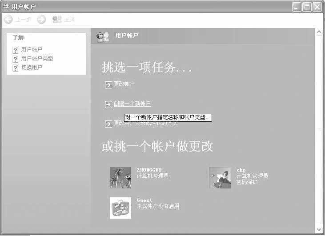325x236 pixels.
Task: Open the 切换用户 help topic
Action: [32, 68]
